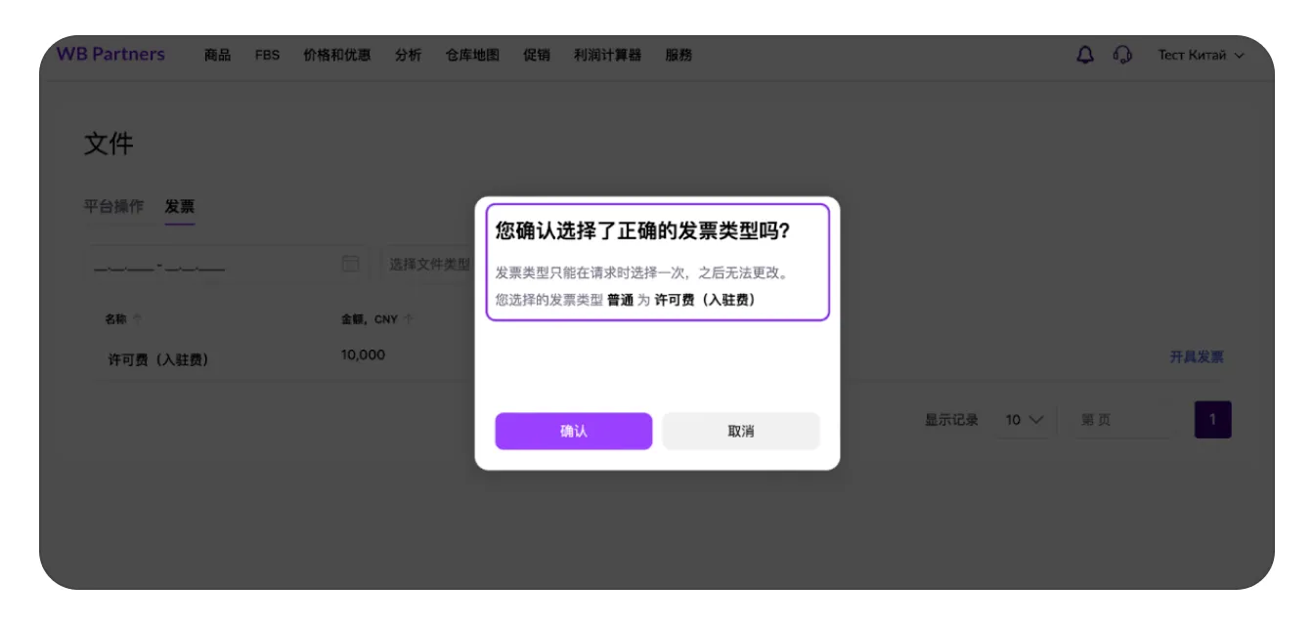Click the 第页 page number input
The height and width of the screenshot is (625, 1314).
(1119, 420)
